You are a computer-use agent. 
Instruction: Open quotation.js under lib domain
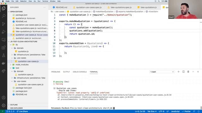coord(23,51)
